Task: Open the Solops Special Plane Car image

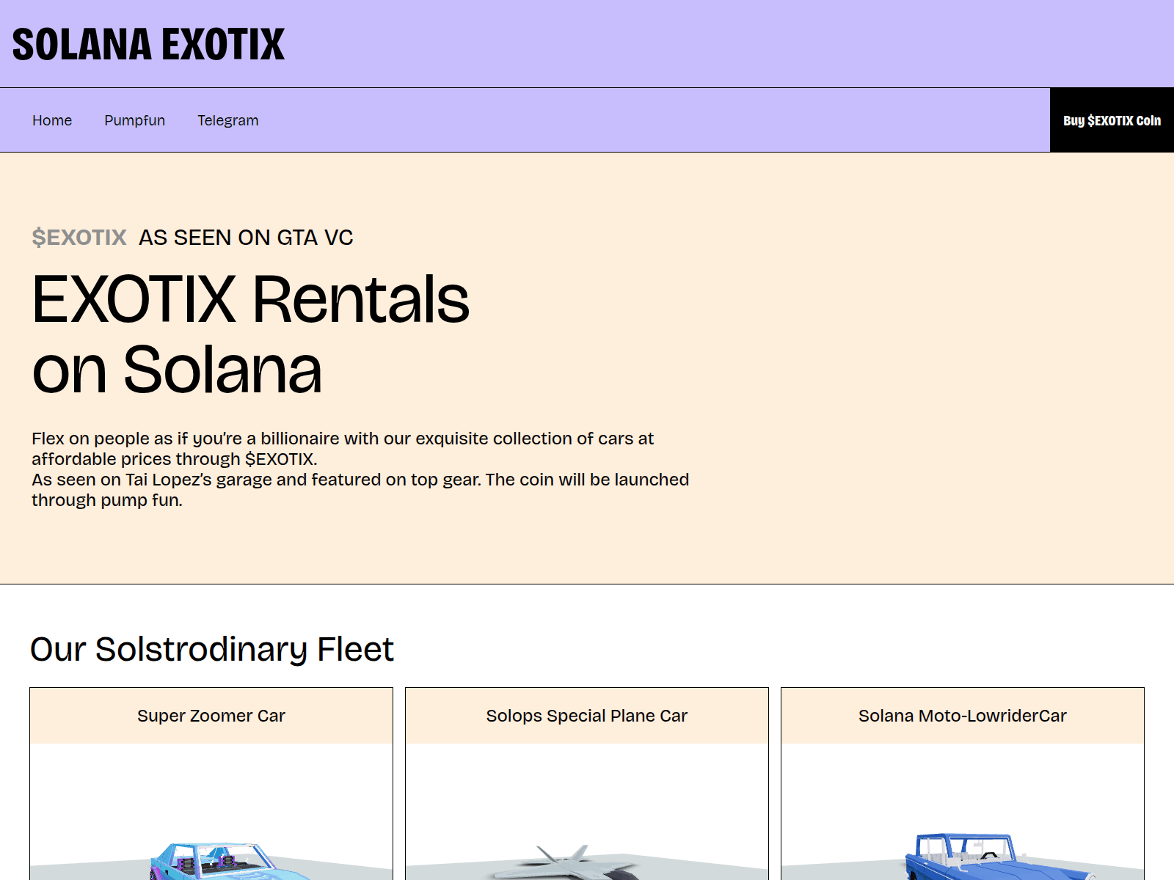Action: pos(587,812)
